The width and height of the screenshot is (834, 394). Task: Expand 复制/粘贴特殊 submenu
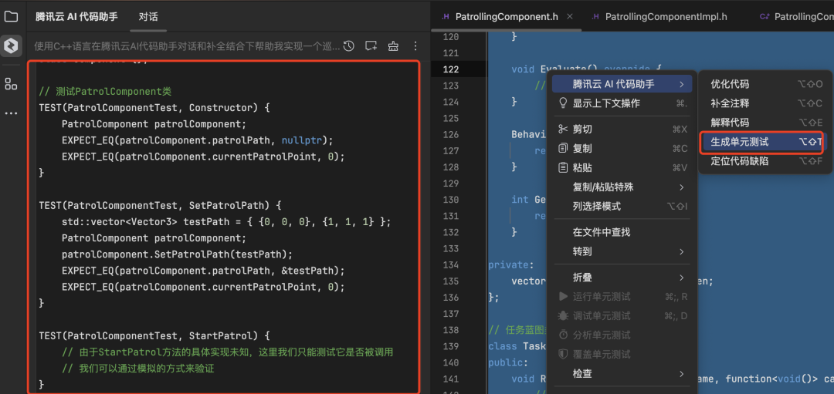(x=622, y=187)
